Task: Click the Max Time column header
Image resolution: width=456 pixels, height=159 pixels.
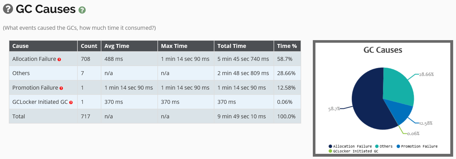Action: [174, 46]
